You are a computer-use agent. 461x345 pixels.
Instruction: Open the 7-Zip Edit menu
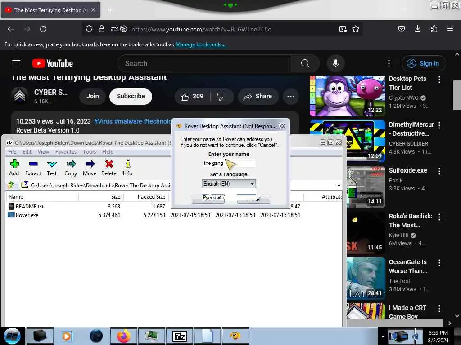coord(27,152)
